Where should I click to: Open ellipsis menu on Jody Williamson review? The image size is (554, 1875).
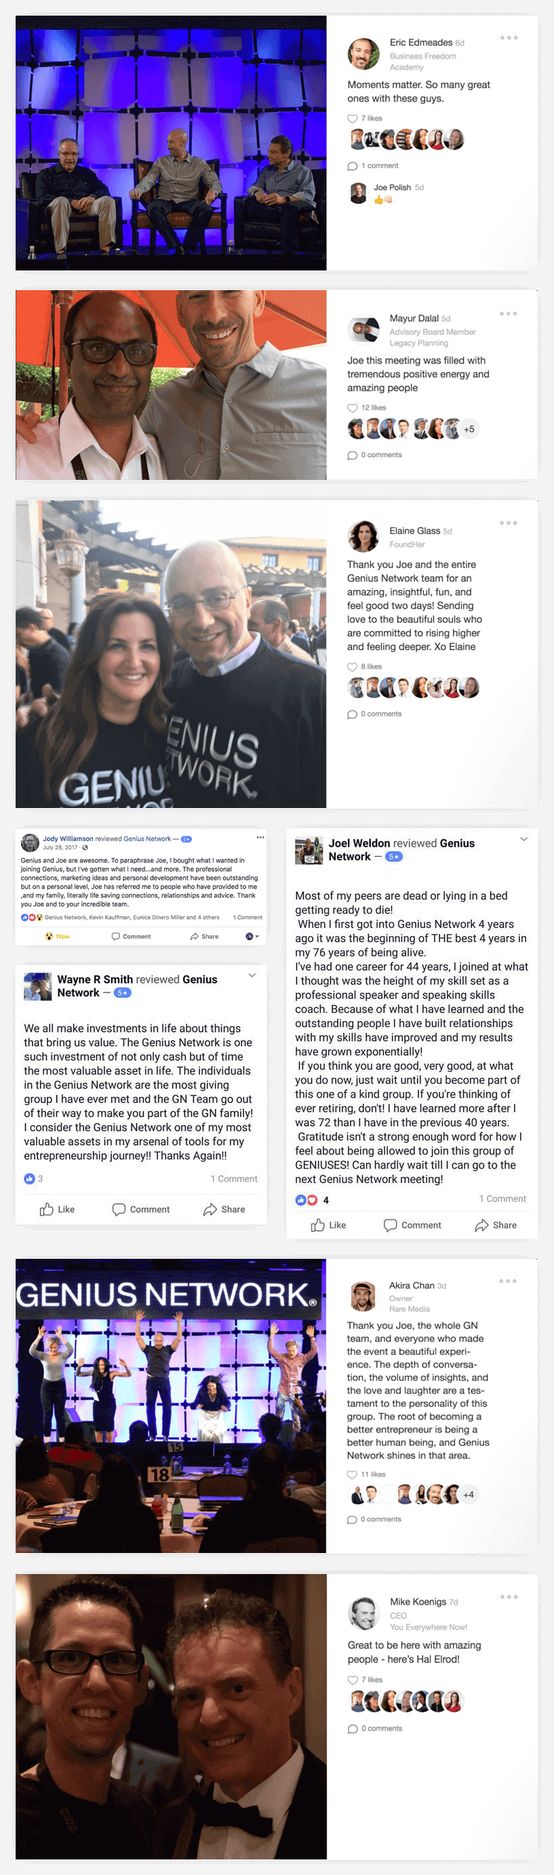pos(260,837)
